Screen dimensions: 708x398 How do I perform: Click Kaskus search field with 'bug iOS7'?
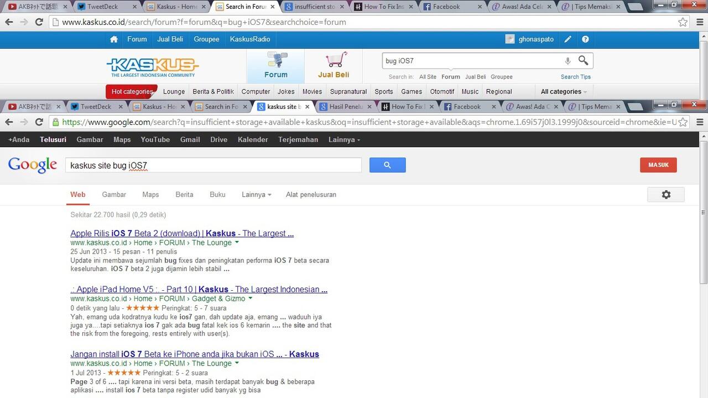click(x=472, y=61)
